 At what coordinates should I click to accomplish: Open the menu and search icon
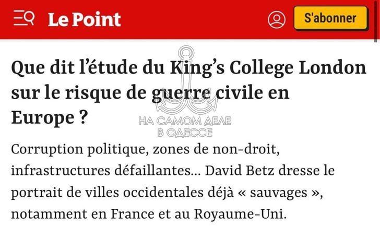(x=24, y=19)
